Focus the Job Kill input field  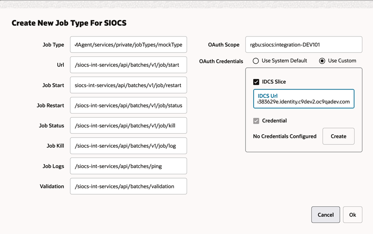coord(128,146)
